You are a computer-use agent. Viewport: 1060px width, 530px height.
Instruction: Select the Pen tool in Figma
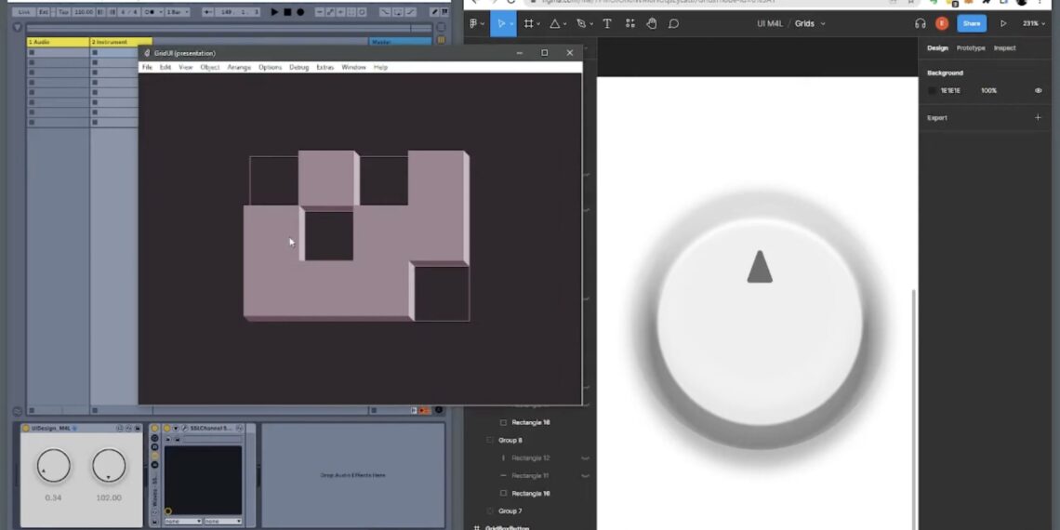pos(581,23)
